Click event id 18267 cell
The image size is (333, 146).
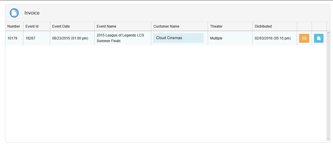(31, 38)
